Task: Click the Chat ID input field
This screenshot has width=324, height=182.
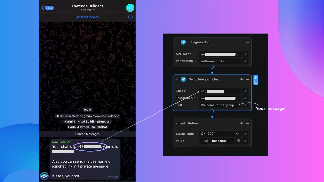Action: coord(220,91)
